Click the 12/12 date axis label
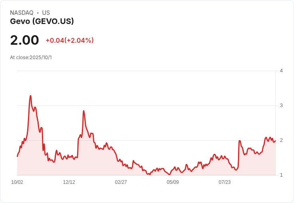Image resolution: width=294 pixels, height=203 pixels. point(69,182)
